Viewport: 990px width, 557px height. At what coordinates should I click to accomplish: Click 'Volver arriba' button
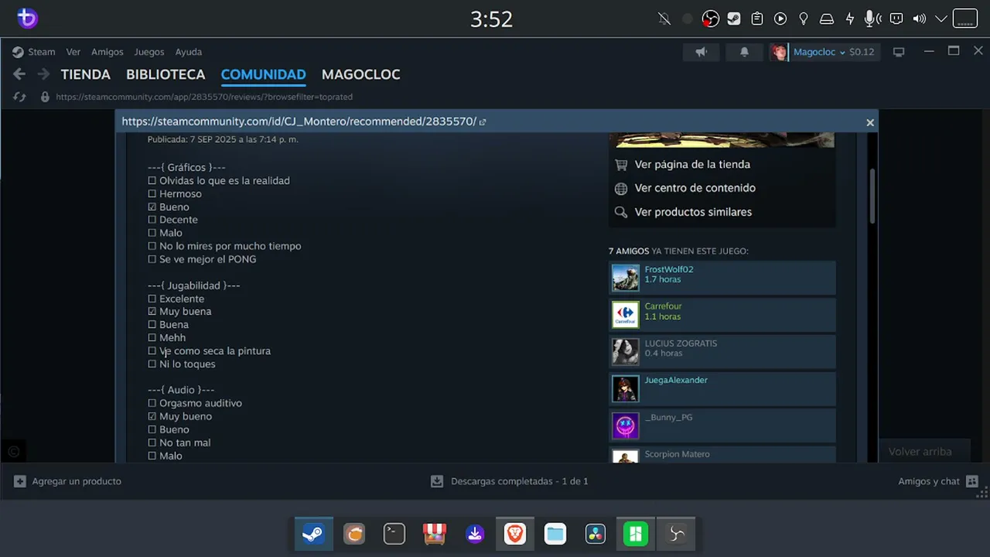pyautogui.click(x=920, y=452)
